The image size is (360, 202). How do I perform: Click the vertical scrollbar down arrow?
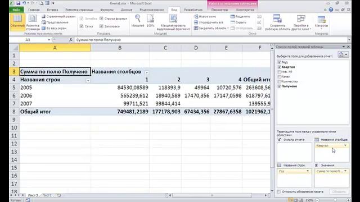[272, 191]
